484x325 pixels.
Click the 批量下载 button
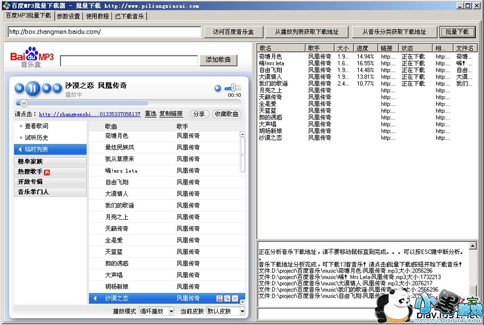[457, 32]
